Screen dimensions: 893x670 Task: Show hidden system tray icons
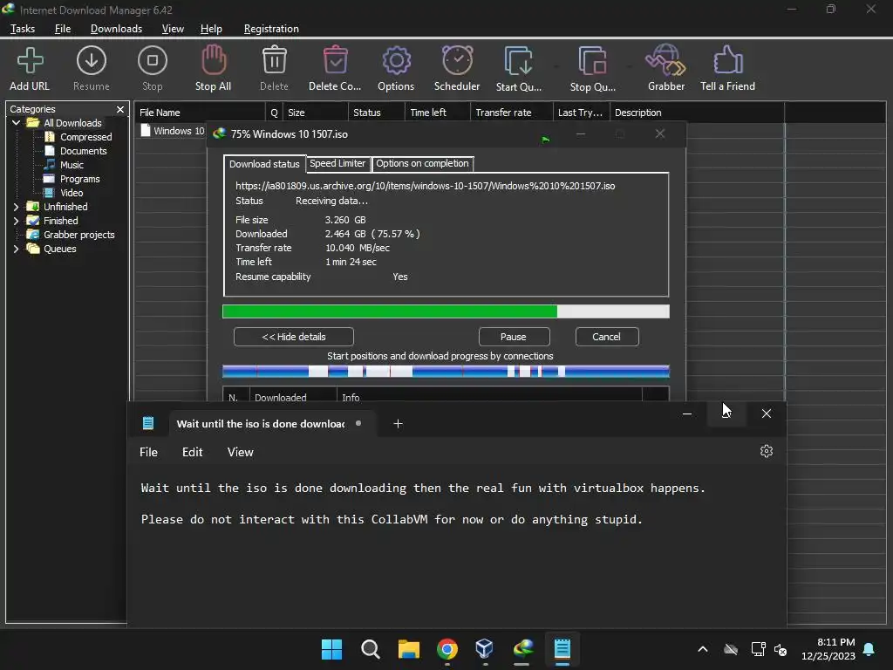pyautogui.click(x=703, y=649)
